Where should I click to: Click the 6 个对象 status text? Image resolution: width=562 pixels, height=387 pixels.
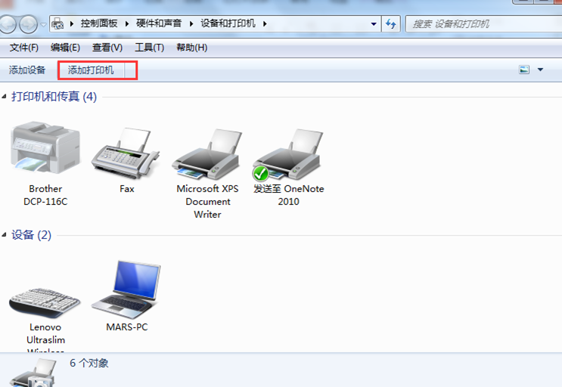pyautogui.click(x=89, y=363)
